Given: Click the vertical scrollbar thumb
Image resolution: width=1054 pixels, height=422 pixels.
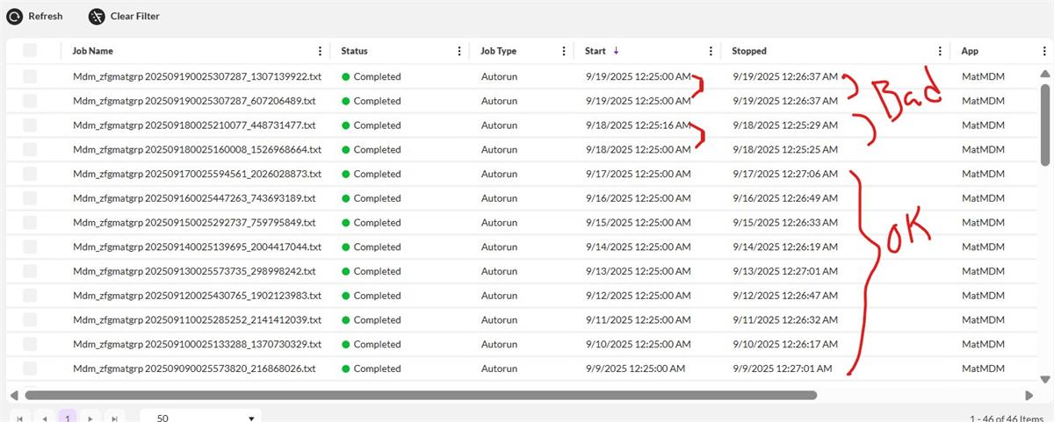Looking at the screenshot, I should (x=1045, y=125).
